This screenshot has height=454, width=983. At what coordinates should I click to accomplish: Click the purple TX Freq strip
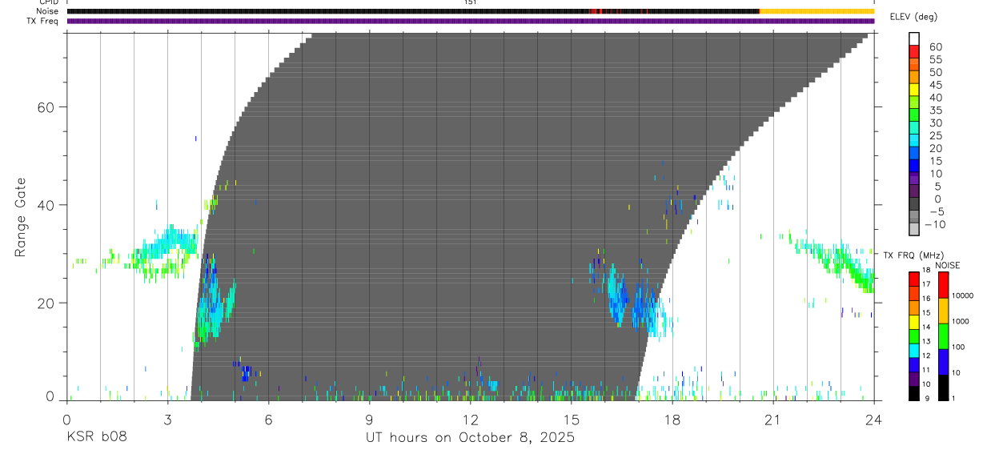pos(471,21)
